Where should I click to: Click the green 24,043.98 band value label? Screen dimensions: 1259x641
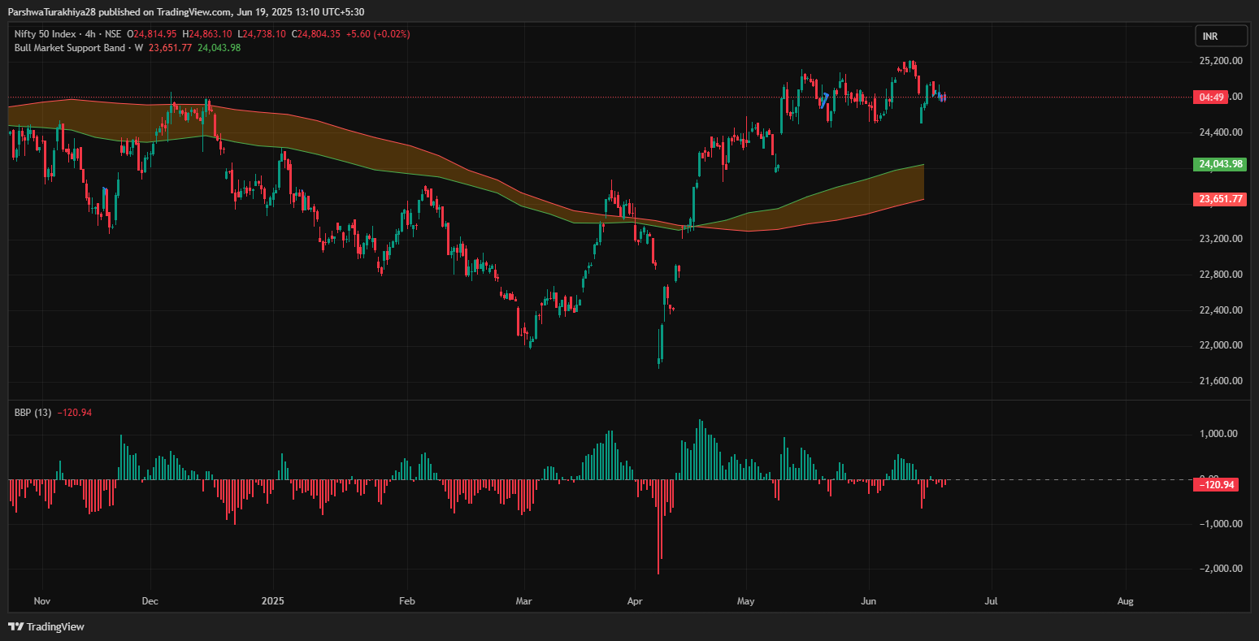1219,164
